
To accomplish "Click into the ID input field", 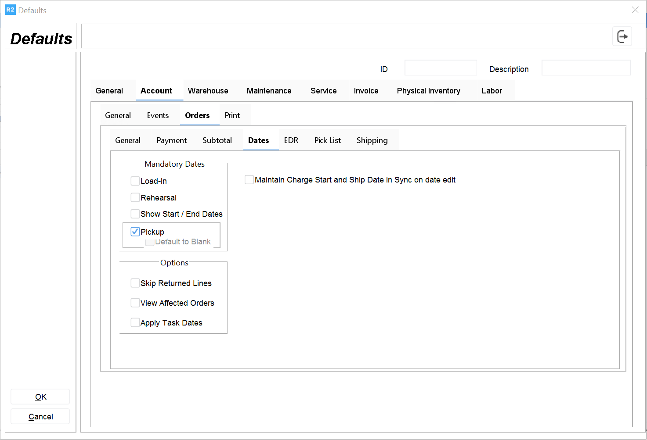I will click(441, 68).
